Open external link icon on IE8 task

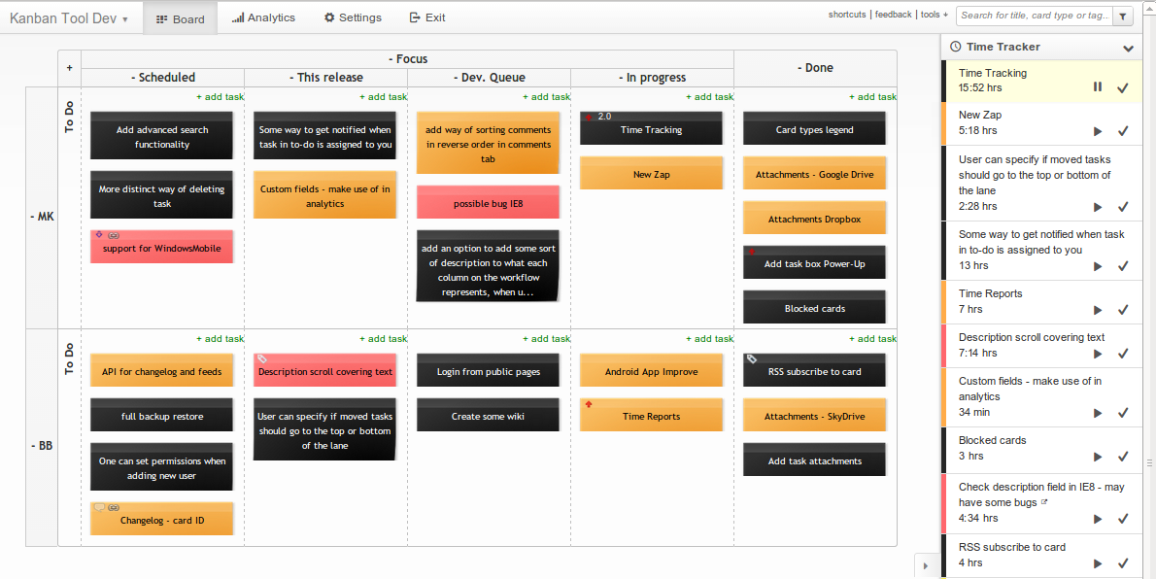tap(1044, 503)
